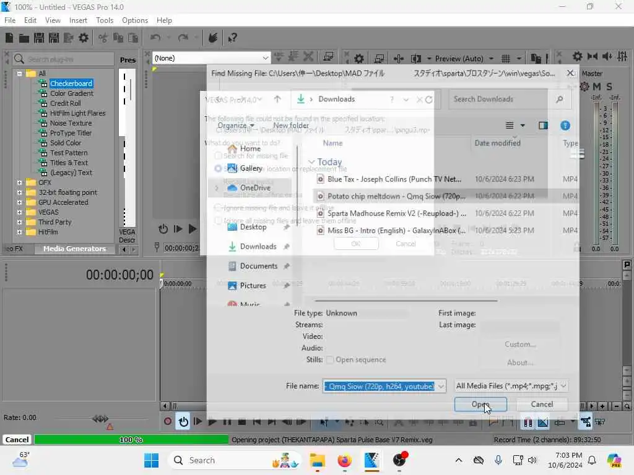Click the Paste clipboard icon

pos(132,38)
